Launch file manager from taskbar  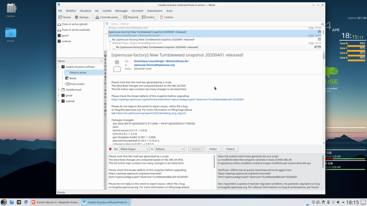click(11, 202)
